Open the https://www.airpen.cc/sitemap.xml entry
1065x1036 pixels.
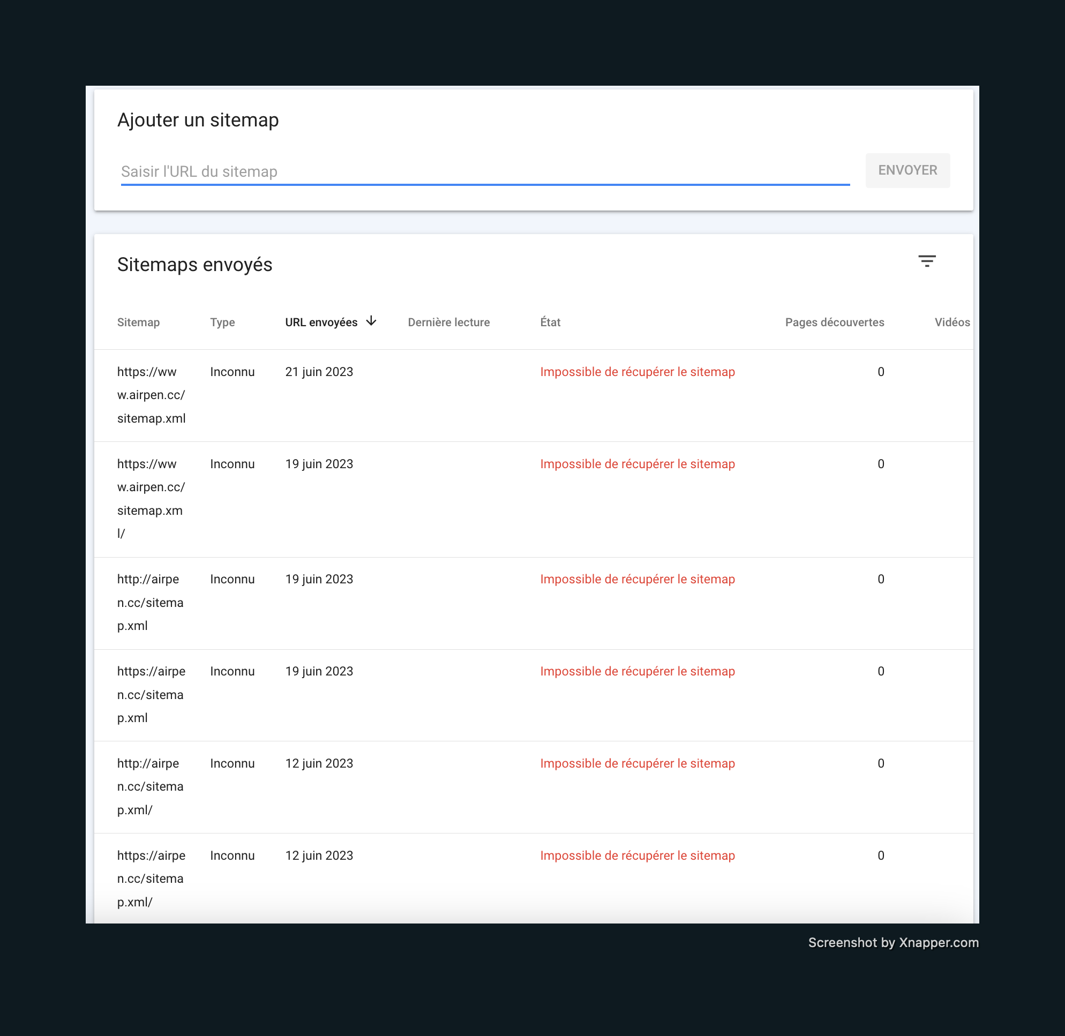(151, 394)
